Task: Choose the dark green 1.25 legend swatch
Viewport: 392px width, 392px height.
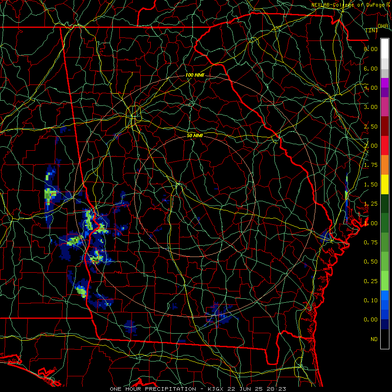Action: pos(385,204)
